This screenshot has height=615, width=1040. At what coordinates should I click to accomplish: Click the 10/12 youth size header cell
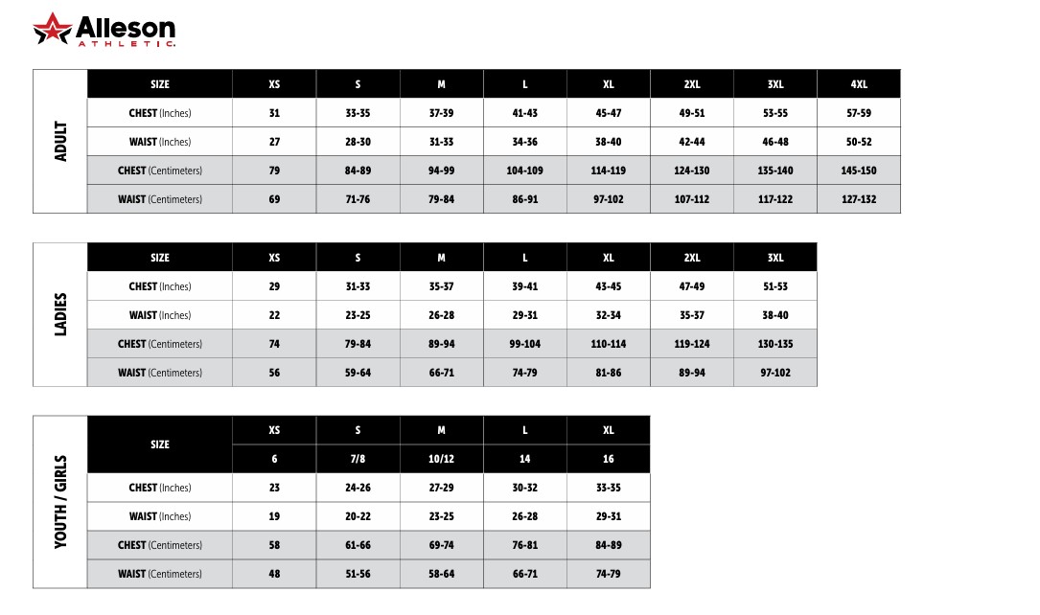[442, 459]
